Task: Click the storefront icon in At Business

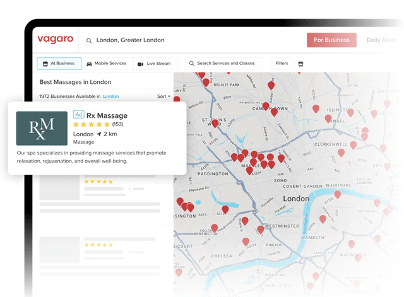Action: pos(45,64)
